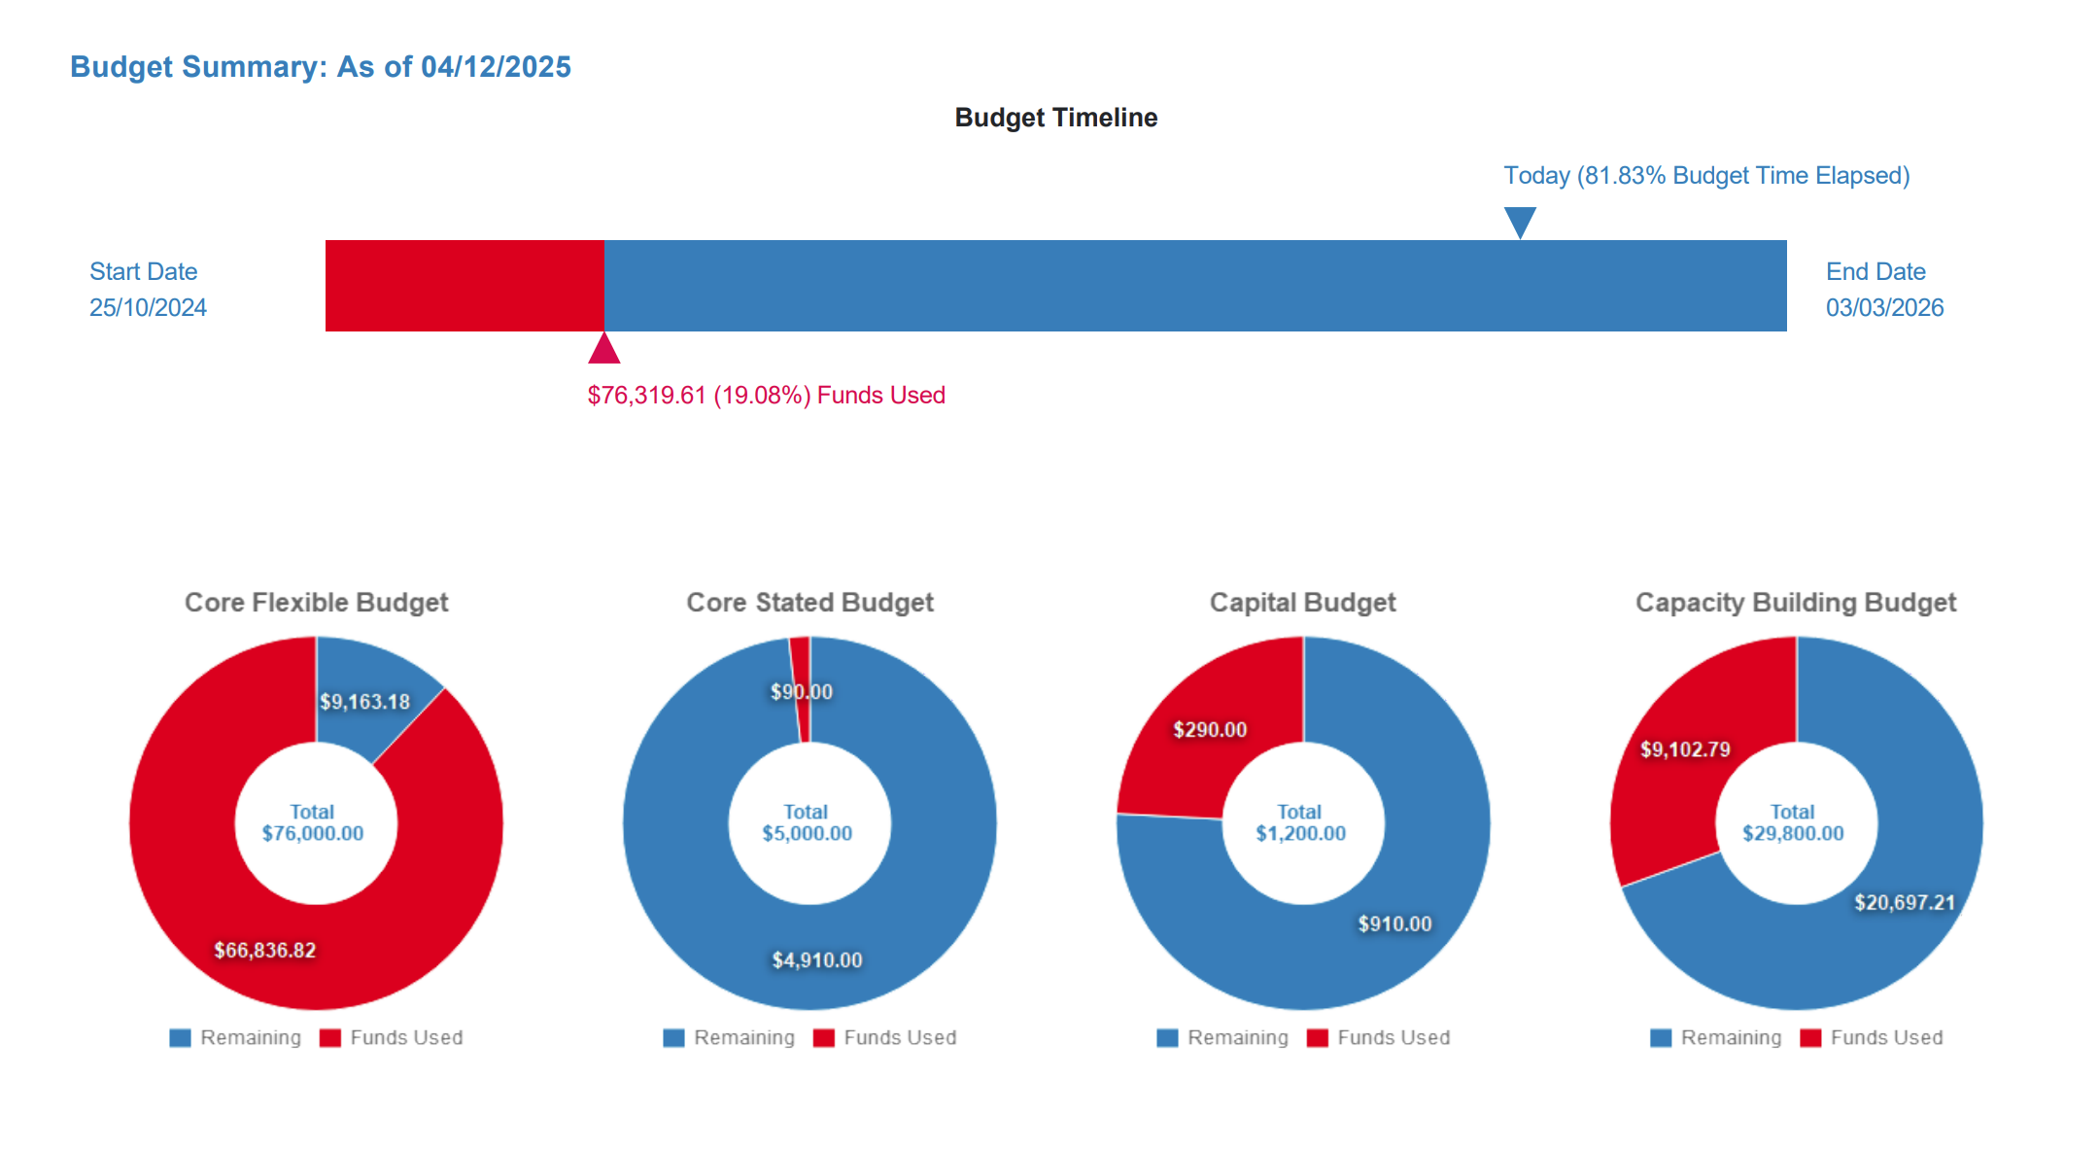The width and height of the screenshot is (2099, 1149).
Task: Click the blue remaining portion of timeline bar
Action: (x=1195, y=286)
